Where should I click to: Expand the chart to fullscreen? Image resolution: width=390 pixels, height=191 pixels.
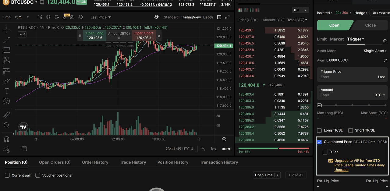[x=227, y=17]
